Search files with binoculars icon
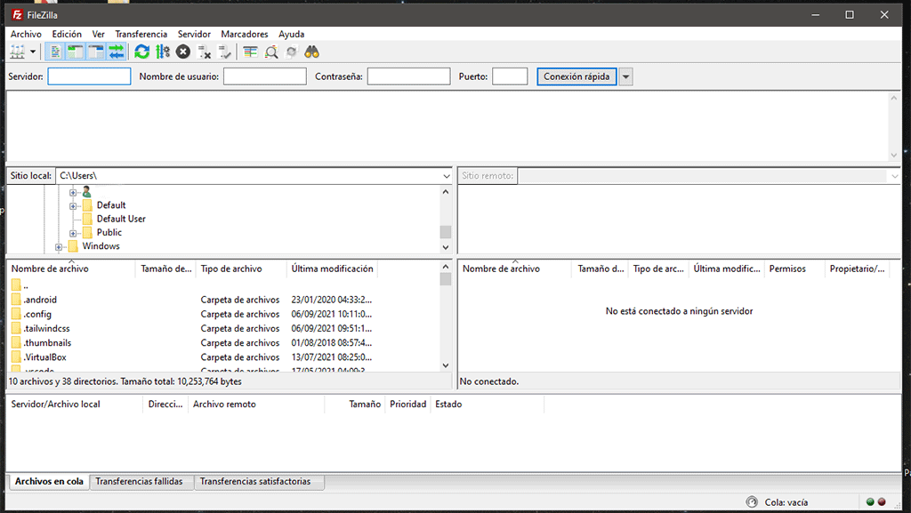The image size is (911, 513). pyautogui.click(x=312, y=52)
